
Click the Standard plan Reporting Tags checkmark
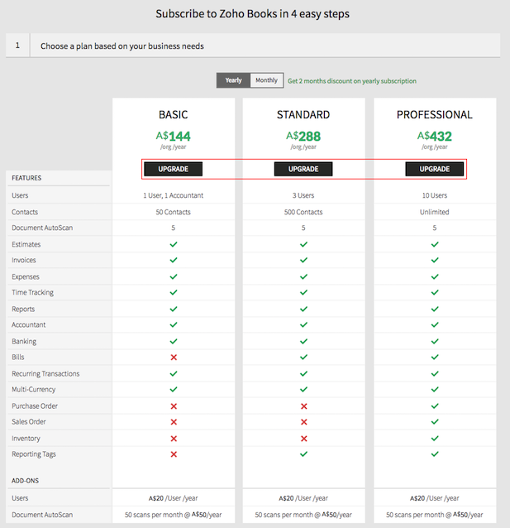(303, 454)
